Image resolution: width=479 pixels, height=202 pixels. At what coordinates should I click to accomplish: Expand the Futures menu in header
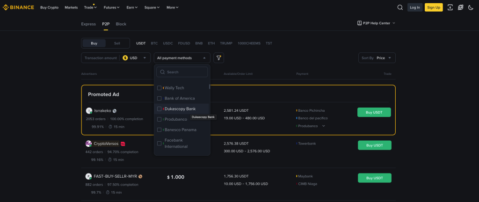[111, 7]
